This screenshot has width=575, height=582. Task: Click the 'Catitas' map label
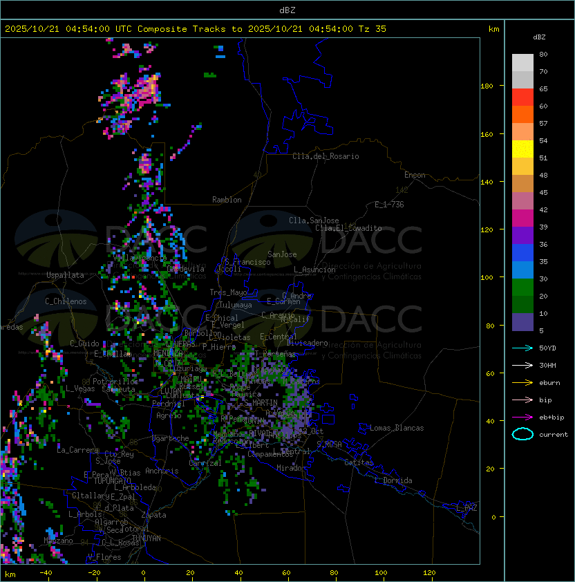pos(359,462)
